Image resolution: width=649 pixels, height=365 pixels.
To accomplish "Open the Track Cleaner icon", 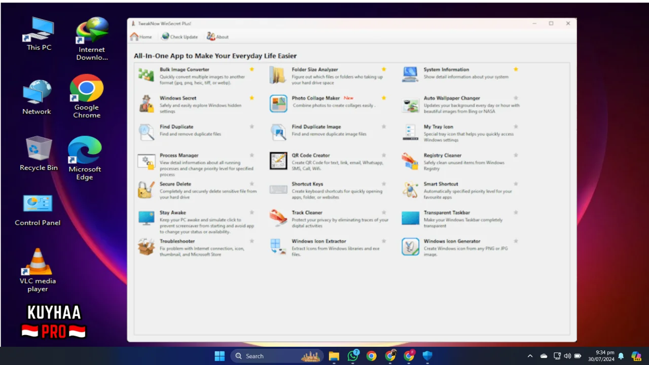I will click(x=278, y=218).
